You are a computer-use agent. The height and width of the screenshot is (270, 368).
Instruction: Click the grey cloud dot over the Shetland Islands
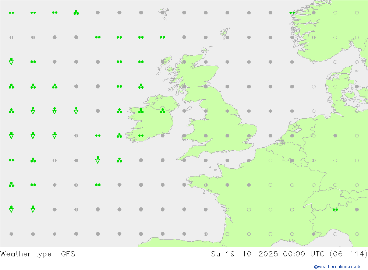coord(227,37)
